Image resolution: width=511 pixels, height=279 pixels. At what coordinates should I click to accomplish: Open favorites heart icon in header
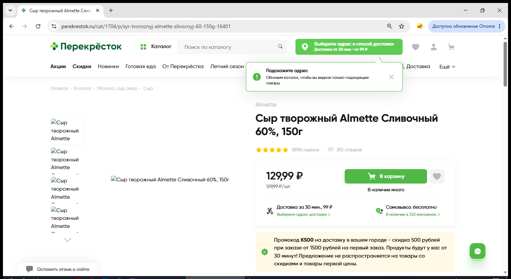[x=416, y=47]
